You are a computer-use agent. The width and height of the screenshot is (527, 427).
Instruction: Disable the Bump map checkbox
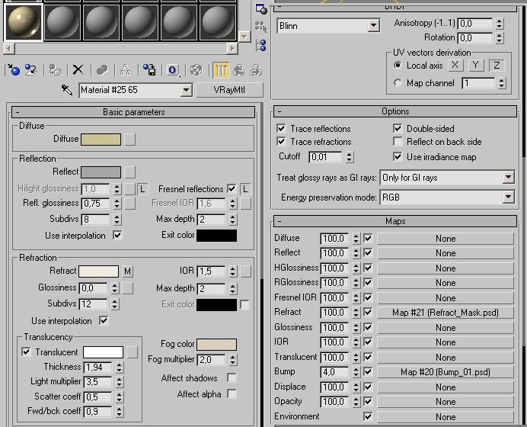tap(368, 372)
